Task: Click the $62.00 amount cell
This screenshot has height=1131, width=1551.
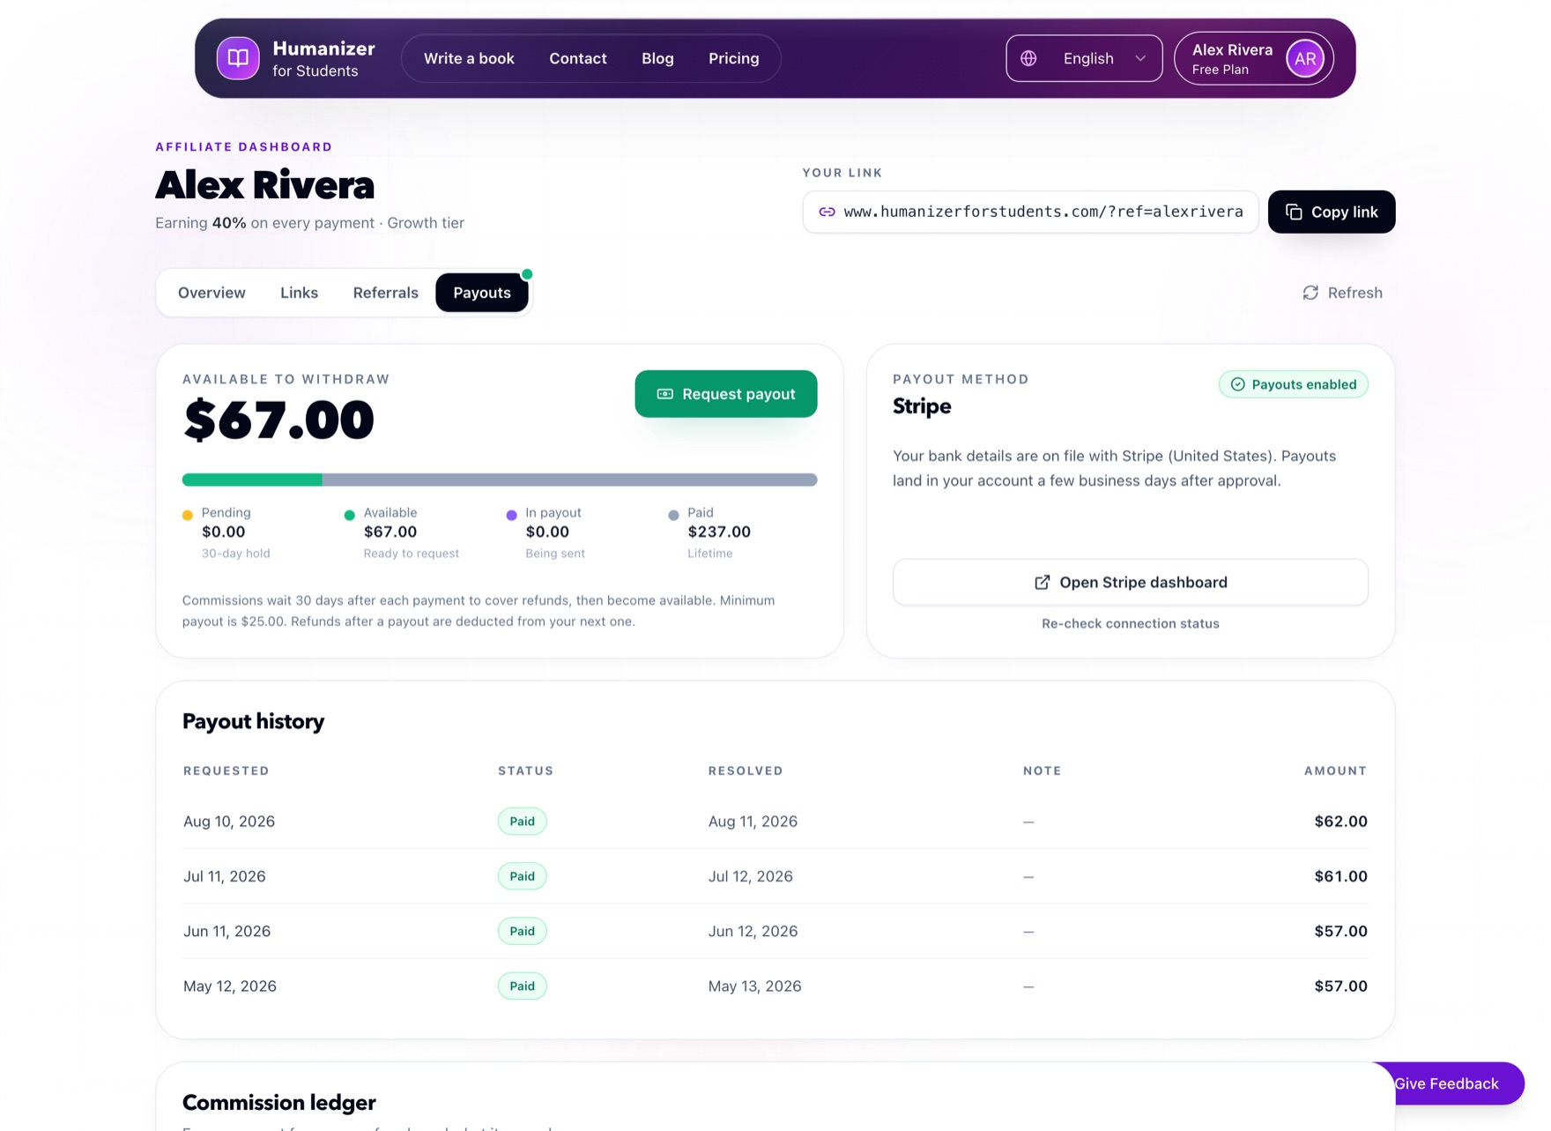Action: 1340,822
